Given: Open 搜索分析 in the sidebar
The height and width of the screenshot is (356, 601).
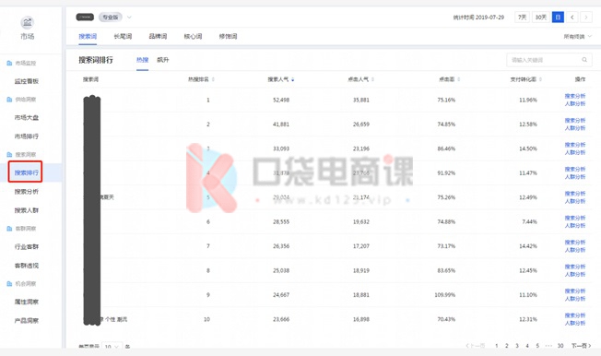Looking at the screenshot, I should coord(27,192).
